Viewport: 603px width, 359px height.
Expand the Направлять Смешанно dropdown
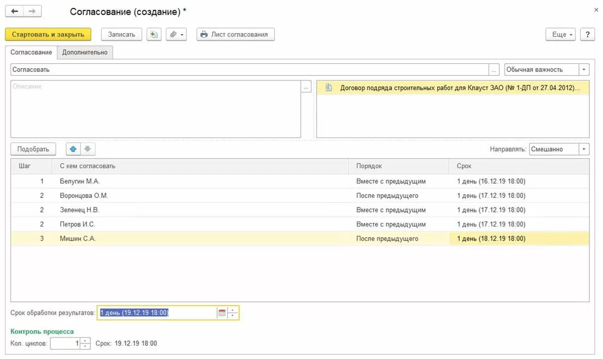point(584,149)
